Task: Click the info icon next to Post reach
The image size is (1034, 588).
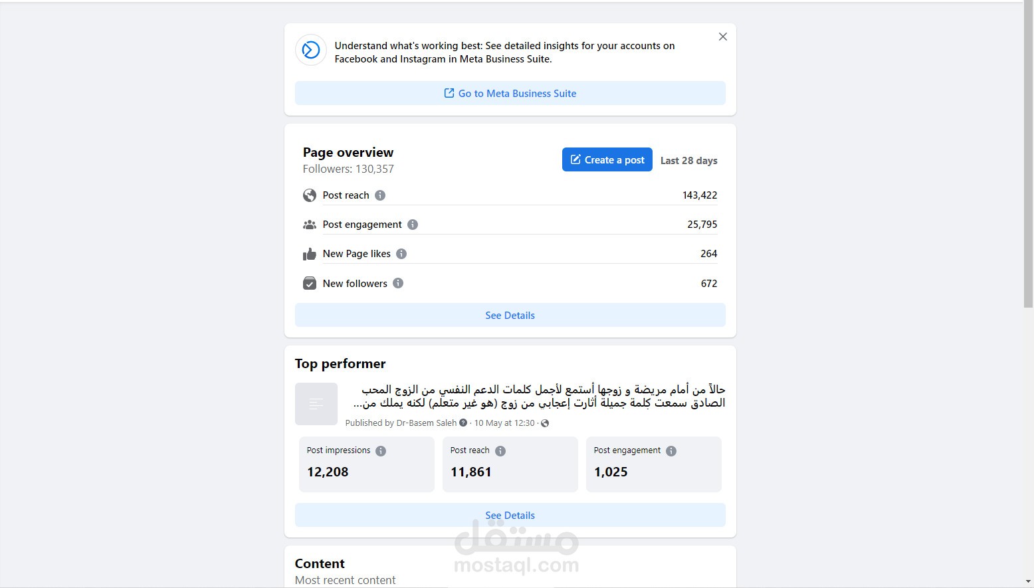Action: point(380,195)
